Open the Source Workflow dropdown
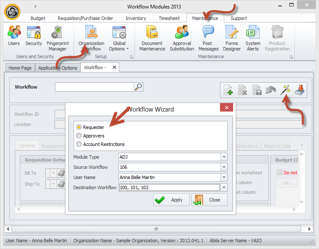319x249 pixels. coord(224,167)
